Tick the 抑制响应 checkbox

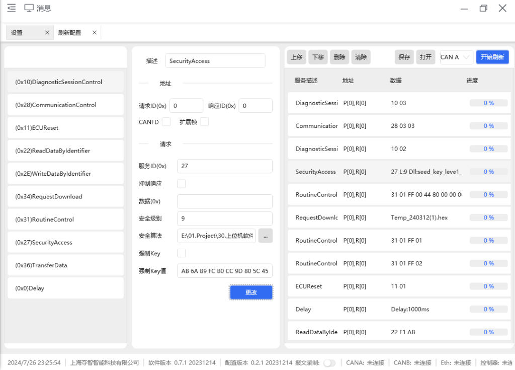pos(181,184)
